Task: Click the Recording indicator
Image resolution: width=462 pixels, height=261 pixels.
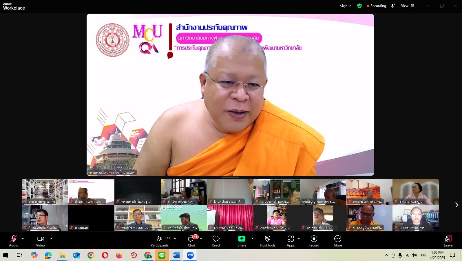Action: coord(377,6)
